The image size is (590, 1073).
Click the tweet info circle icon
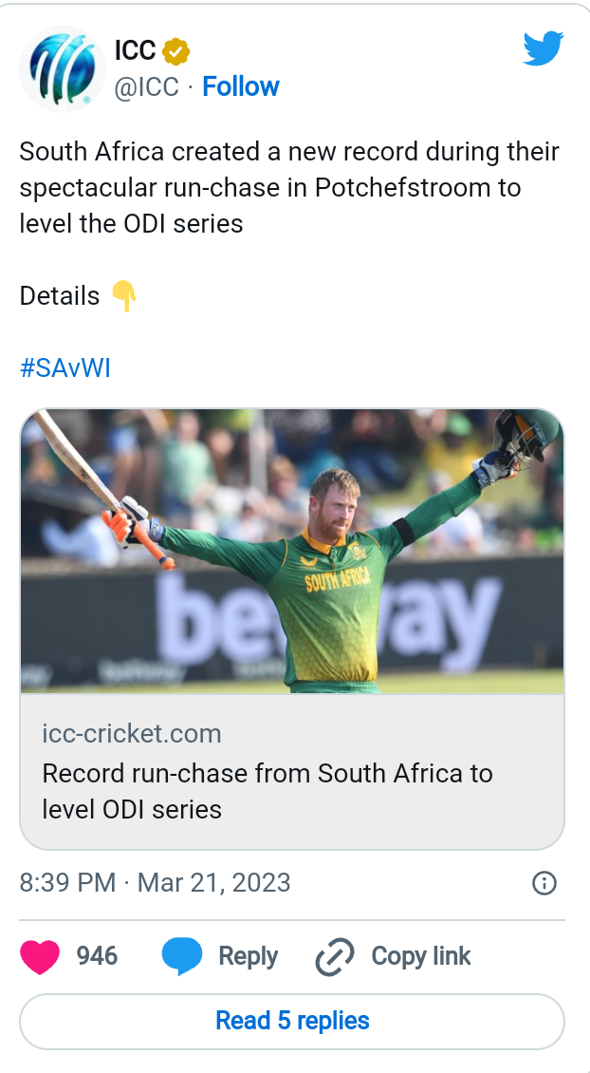coord(544,884)
